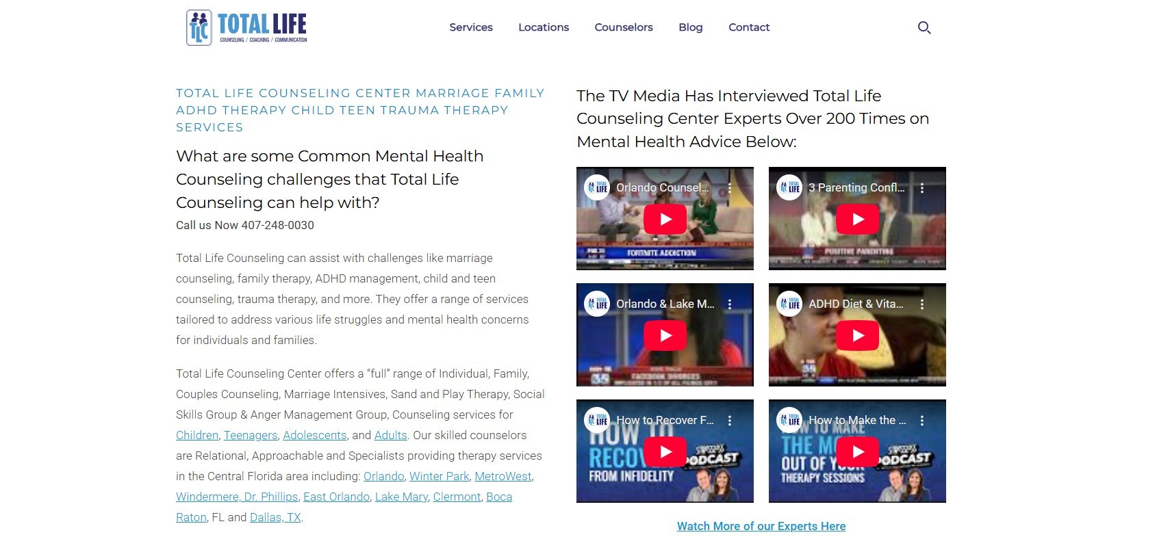
Task: Open the Adolescents link
Action: click(x=315, y=435)
